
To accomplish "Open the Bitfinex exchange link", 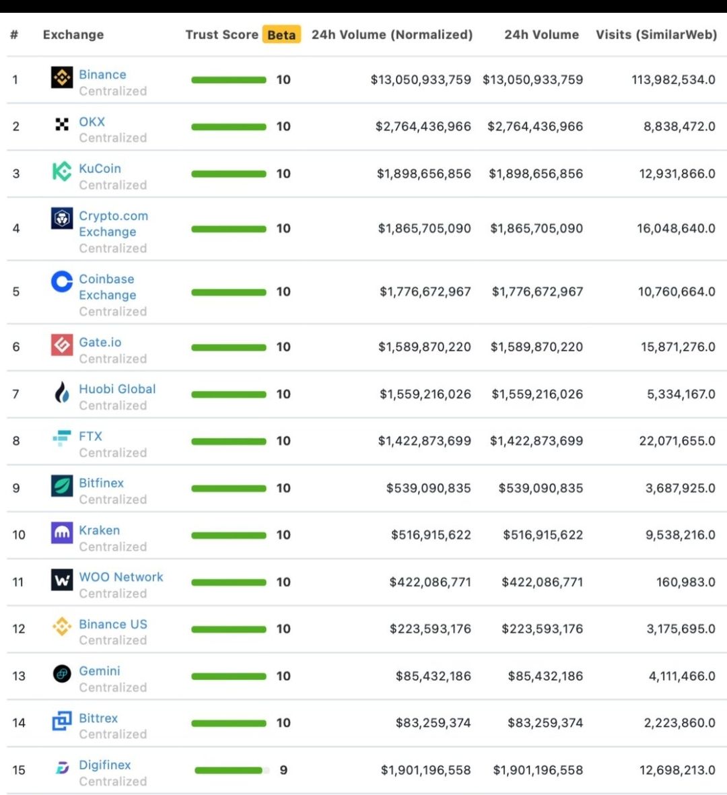I will coord(102,483).
